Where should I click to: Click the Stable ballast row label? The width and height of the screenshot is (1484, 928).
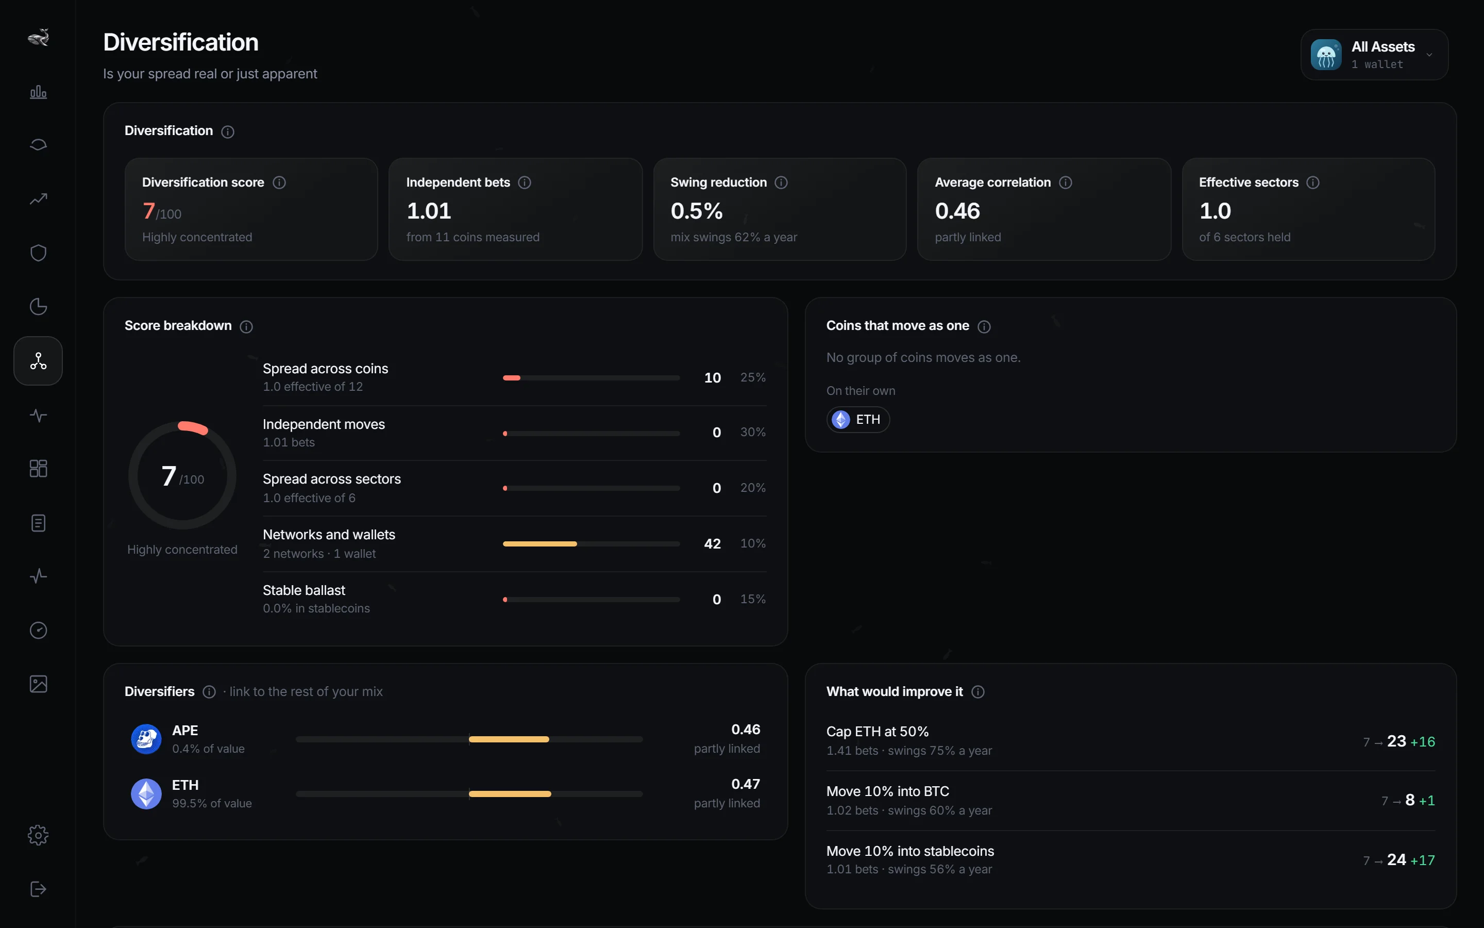[x=303, y=590]
